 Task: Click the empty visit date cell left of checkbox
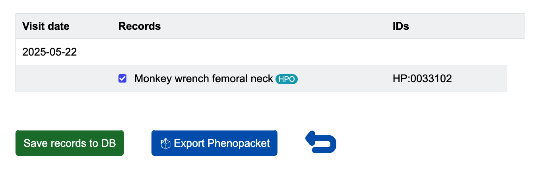64,79
